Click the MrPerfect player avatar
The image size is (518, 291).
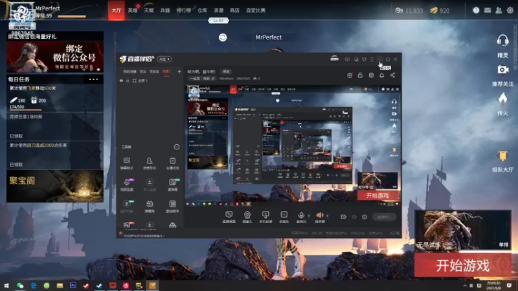pos(22,16)
